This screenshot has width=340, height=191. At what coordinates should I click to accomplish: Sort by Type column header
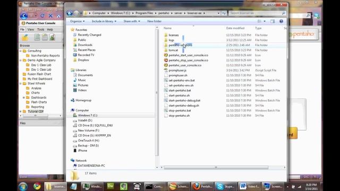(258, 28)
